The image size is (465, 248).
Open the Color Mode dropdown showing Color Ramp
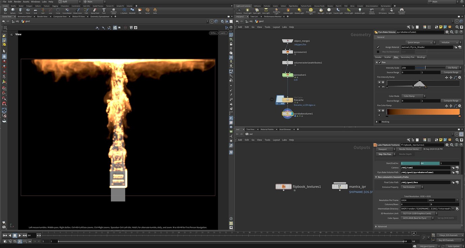[x=413, y=96]
